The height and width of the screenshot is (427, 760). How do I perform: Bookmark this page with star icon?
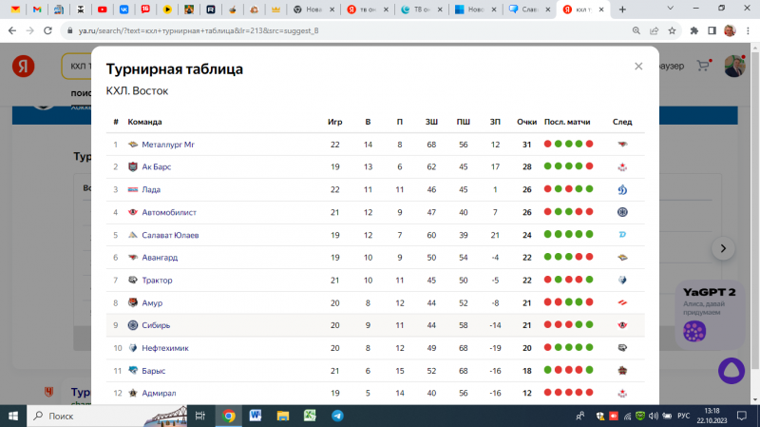tap(670, 30)
